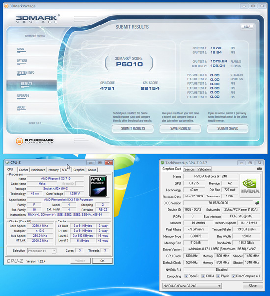
Task: Open the Processor #1 selection dropdown
Action: click(x=42, y=251)
